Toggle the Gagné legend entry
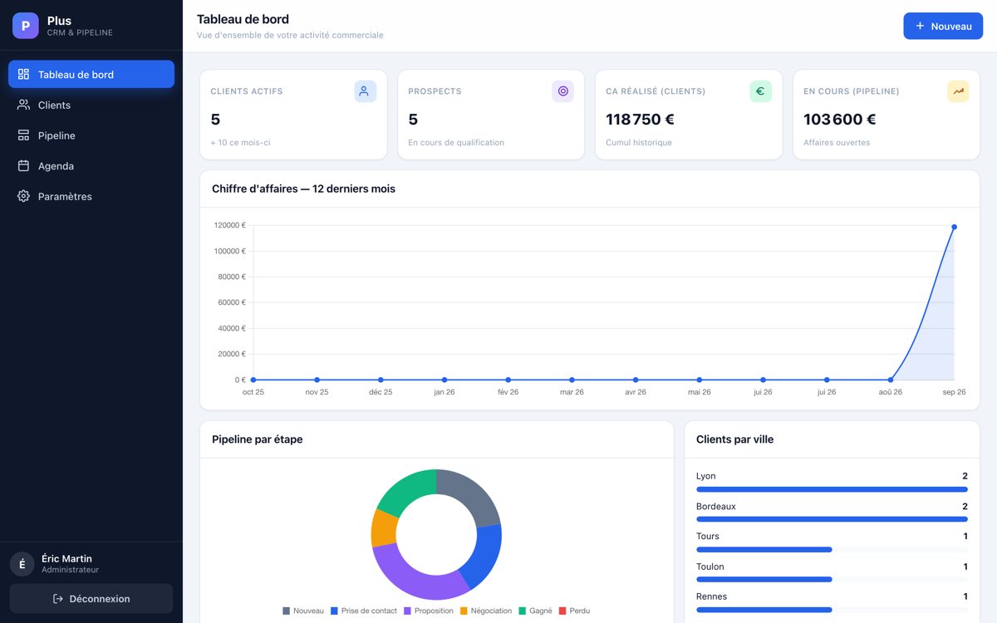Image resolution: width=997 pixels, height=623 pixels. 535,611
